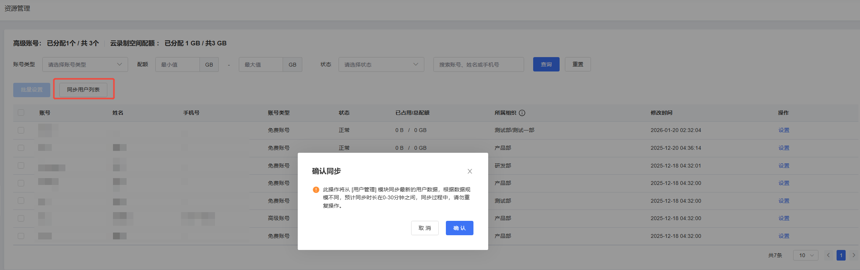Click the 取消 button in dialog
This screenshot has width=860, height=270.
coord(425,228)
